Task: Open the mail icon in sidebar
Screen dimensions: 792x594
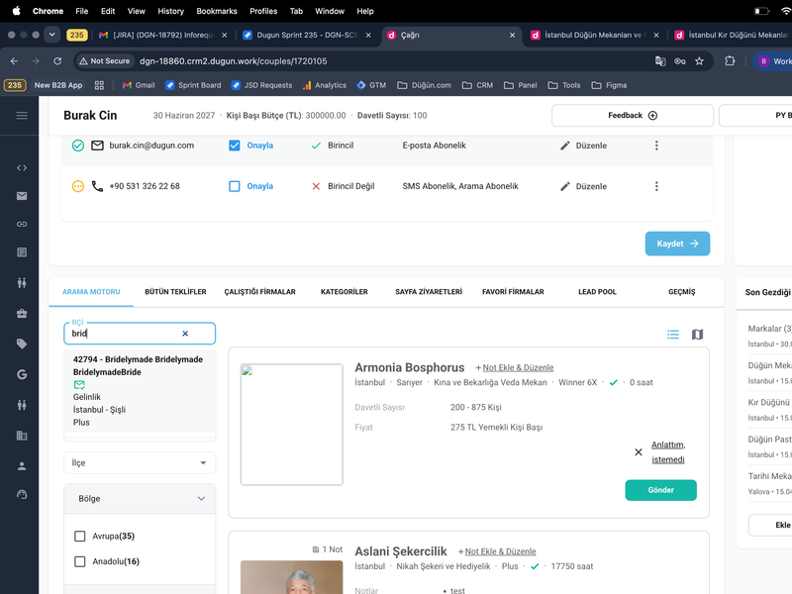Action: (22, 196)
